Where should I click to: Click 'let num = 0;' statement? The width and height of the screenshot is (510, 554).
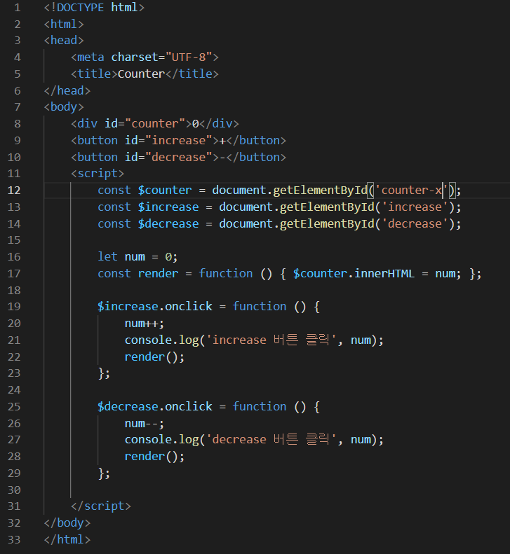click(137, 256)
